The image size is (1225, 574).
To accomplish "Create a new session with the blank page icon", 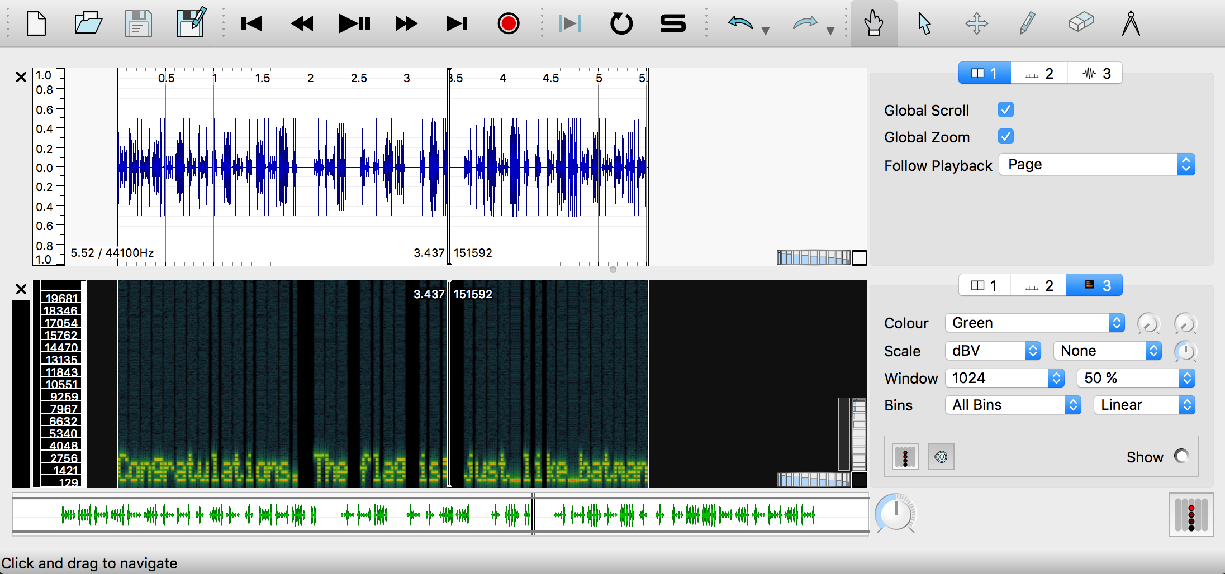I will tap(36, 24).
